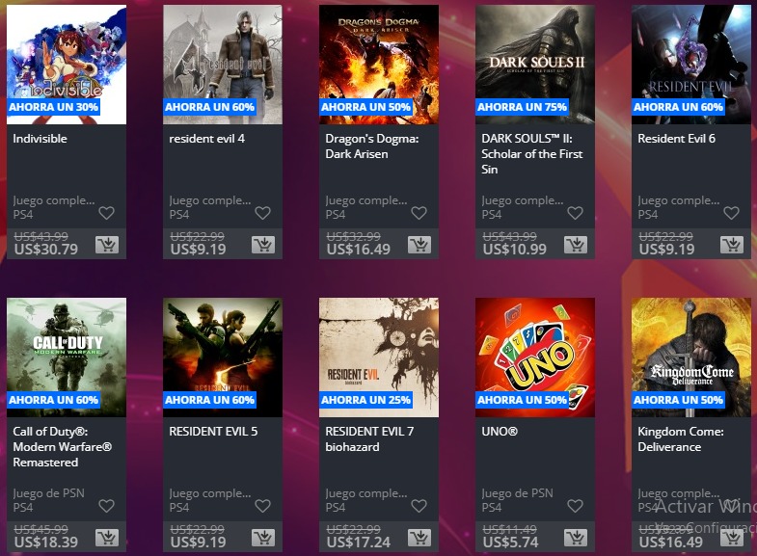The width and height of the screenshot is (757, 556).
Task: Open the Call of Duty cover artwork
Action: (x=67, y=357)
